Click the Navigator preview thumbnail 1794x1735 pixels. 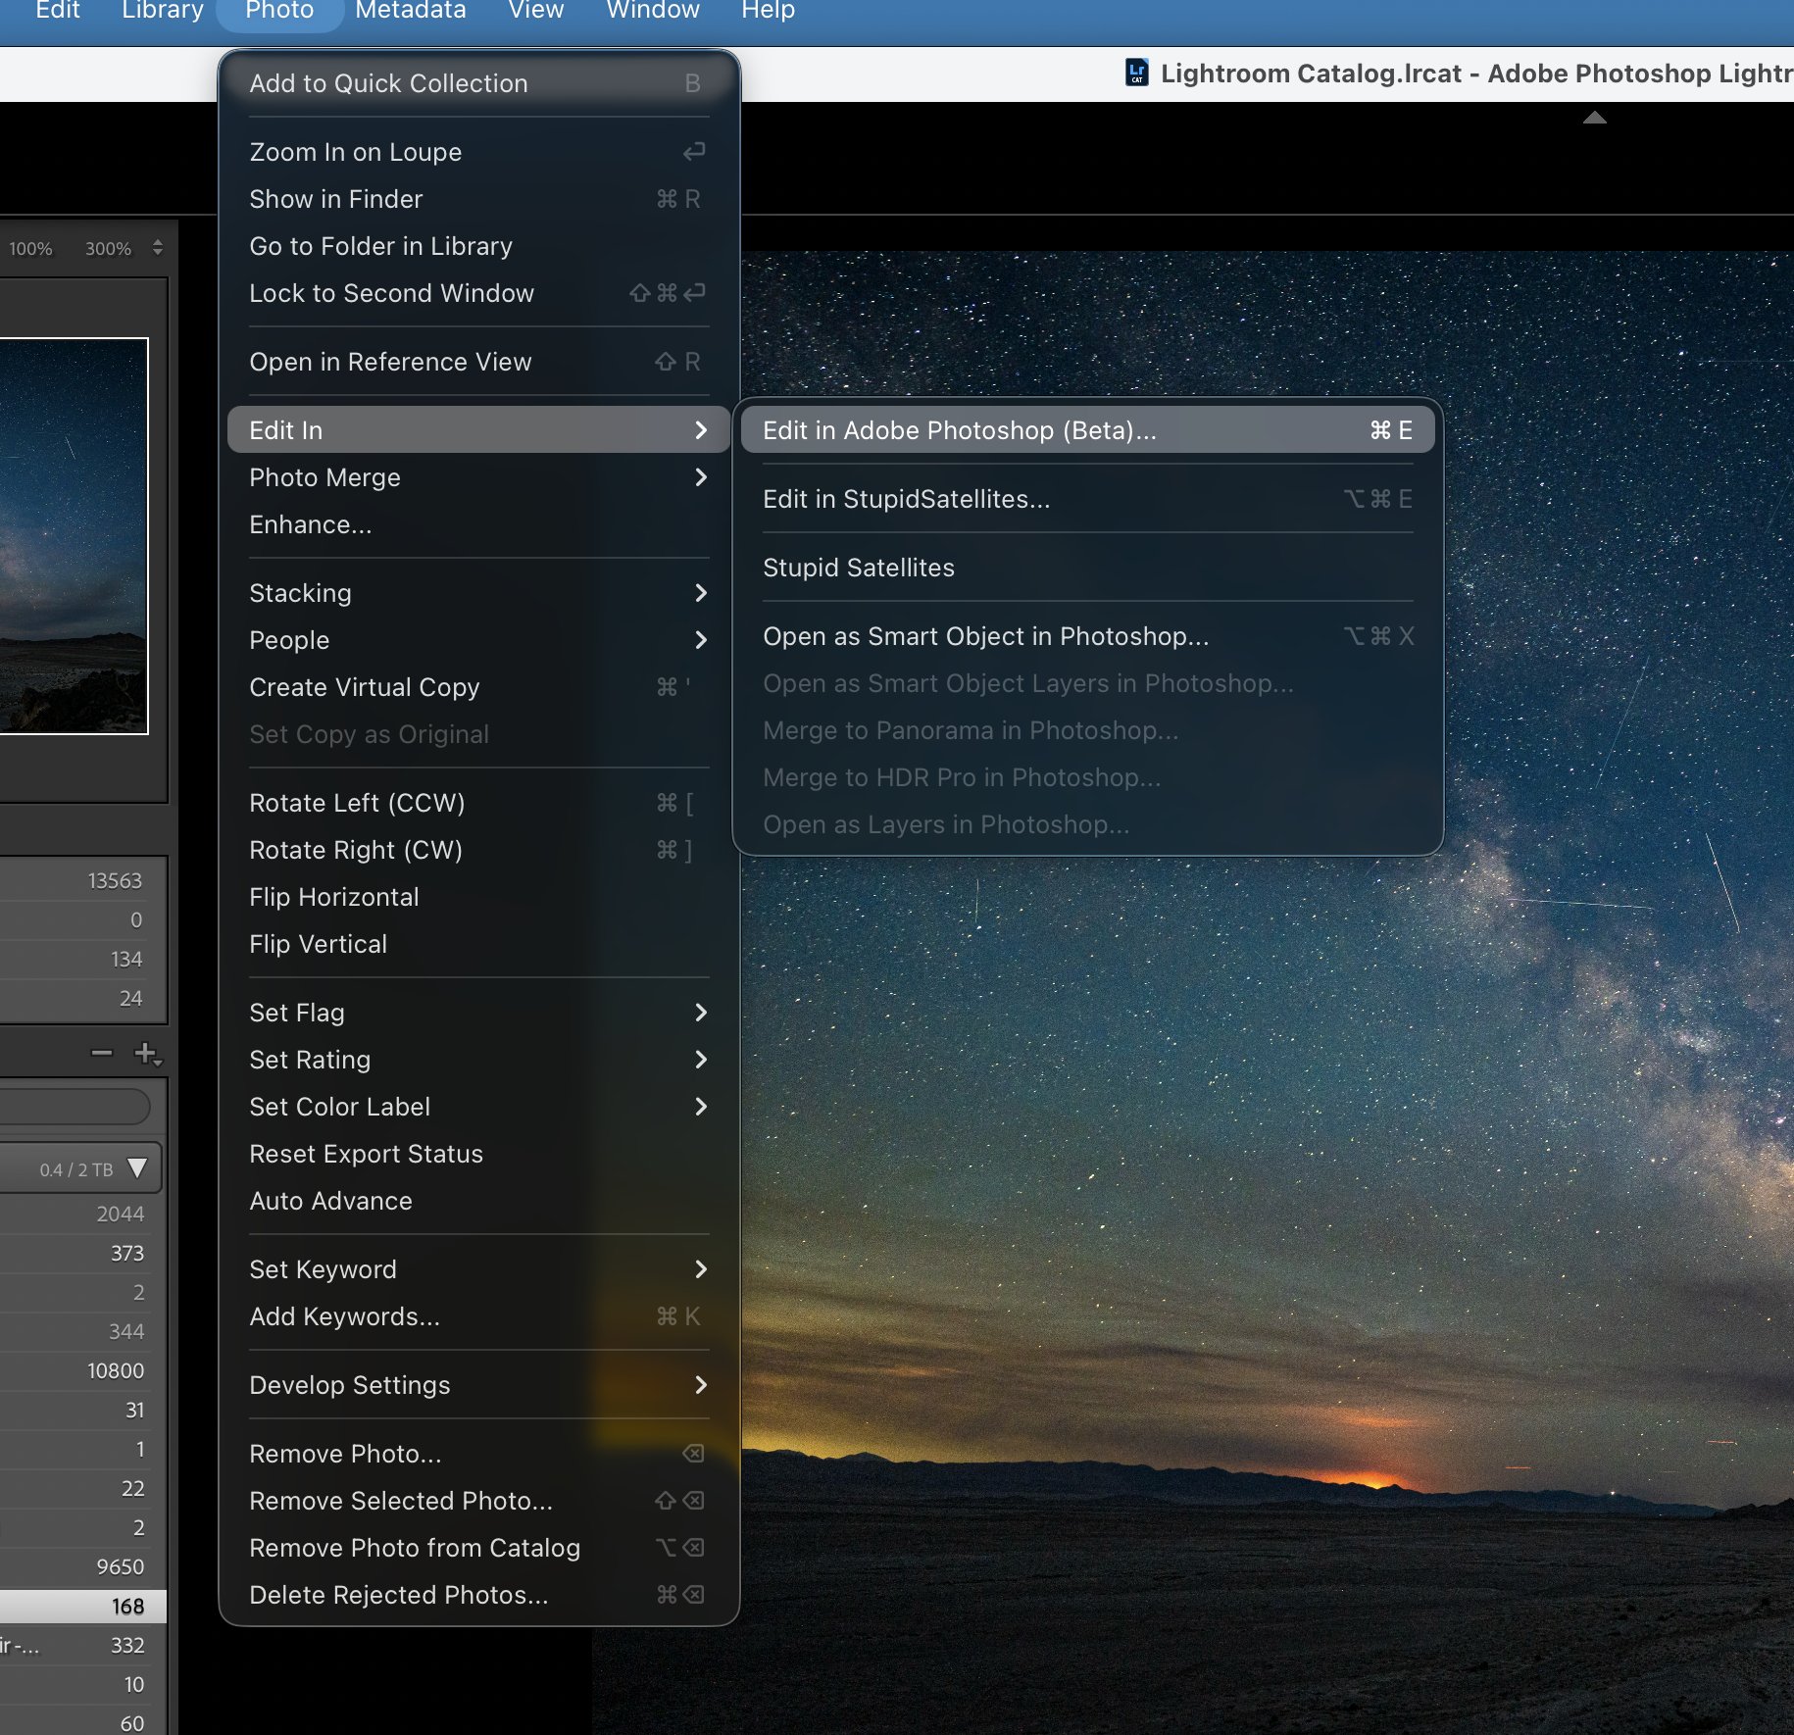point(74,536)
